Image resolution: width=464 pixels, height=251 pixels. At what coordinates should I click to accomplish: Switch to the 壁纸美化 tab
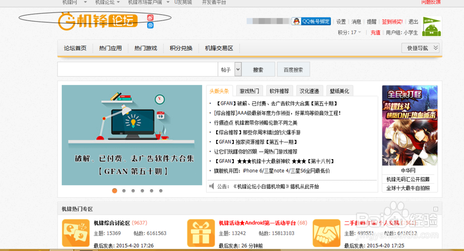(340, 91)
